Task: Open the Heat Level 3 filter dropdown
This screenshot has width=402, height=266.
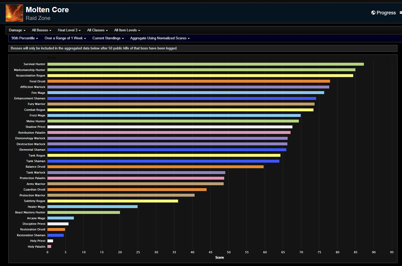Action: [69, 30]
